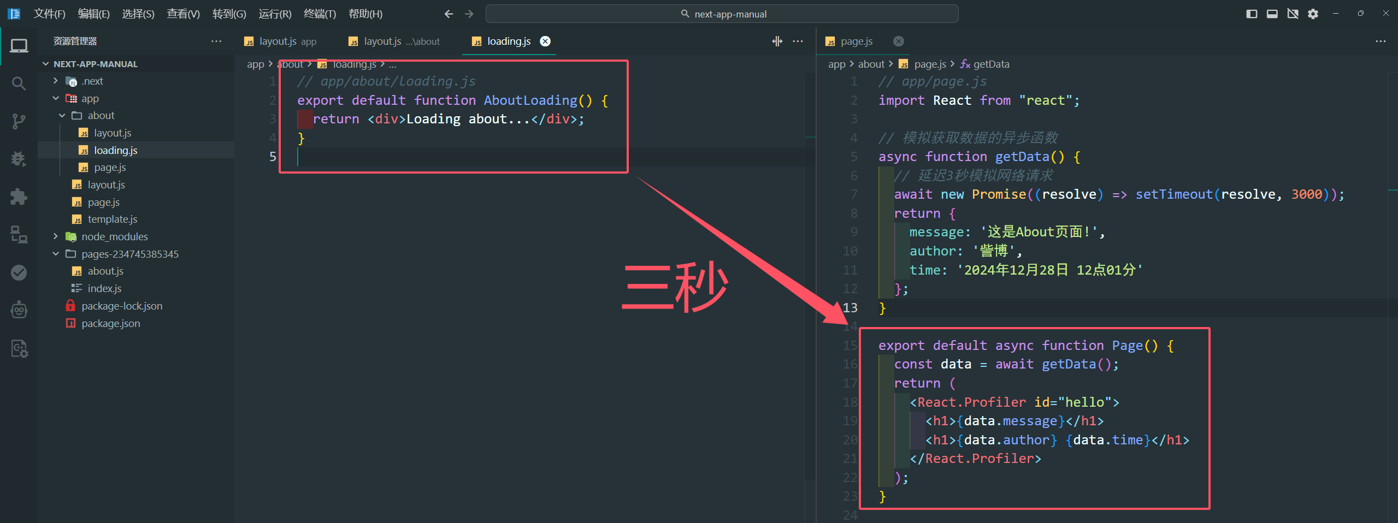Open the Explorer view in activity bar
The height and width of the screenshot is (523, 1398).
point(19,46)
